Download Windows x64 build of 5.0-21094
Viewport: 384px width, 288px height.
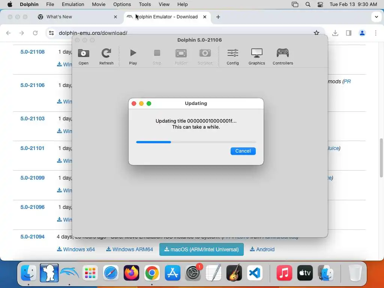(x=76, y=249)
